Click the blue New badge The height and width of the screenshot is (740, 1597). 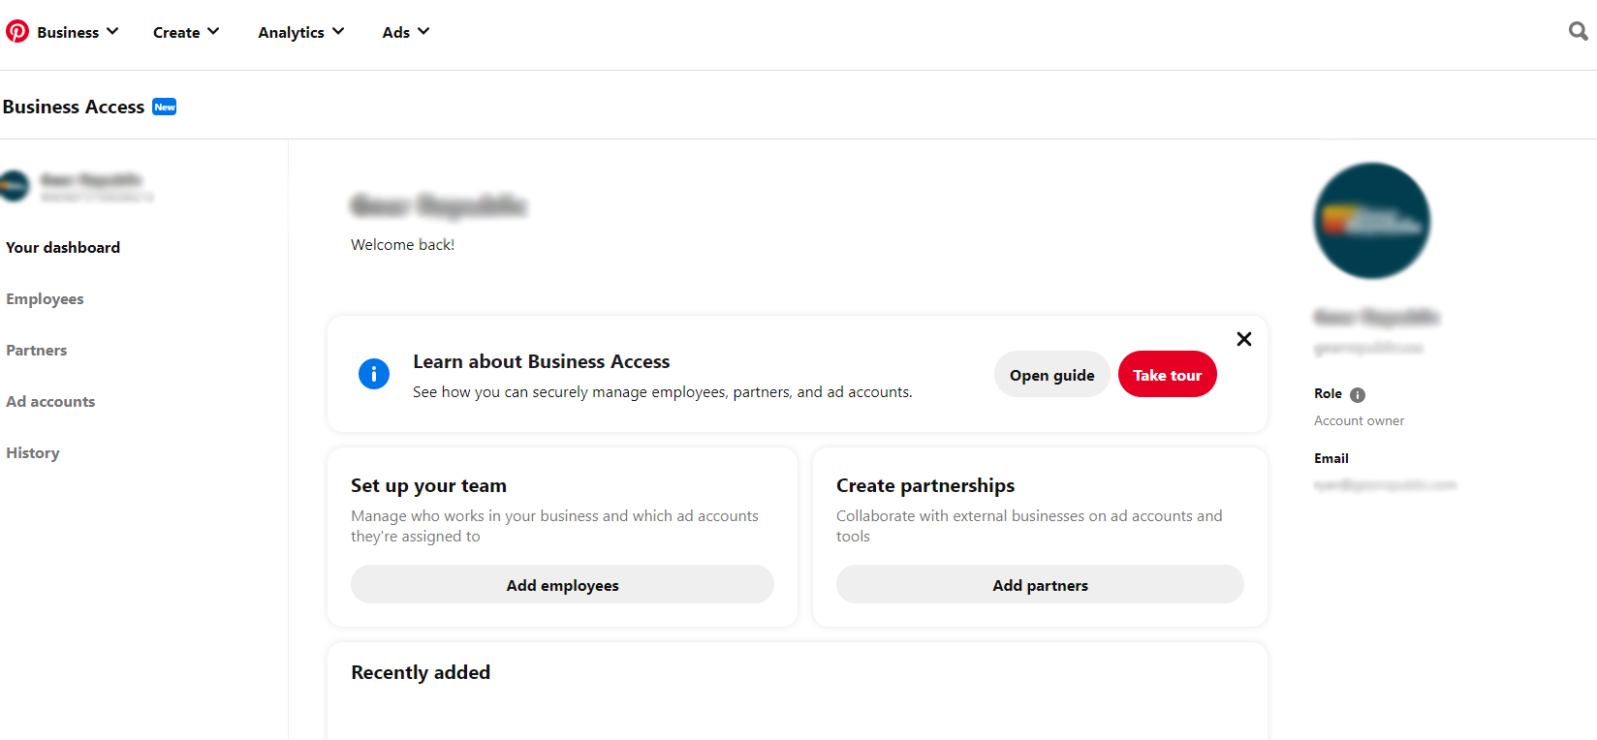(x=165, y=108)
